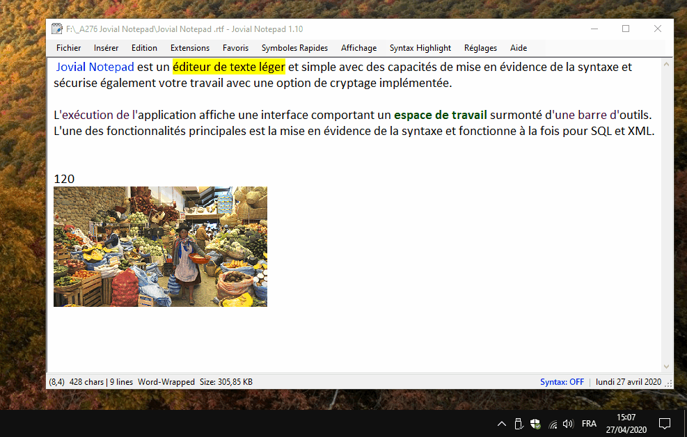Viewport: 687px width, 437px height.
Task: Click the Jovial Notepad app icon in title bar
Action: coord(57,29)
